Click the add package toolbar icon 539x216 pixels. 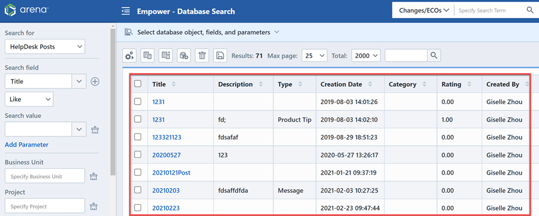[184, 56]
